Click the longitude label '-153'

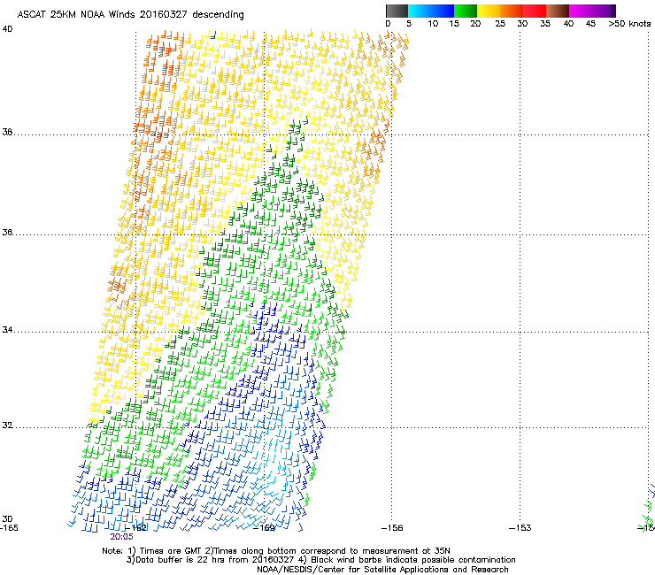pos(520,528)
